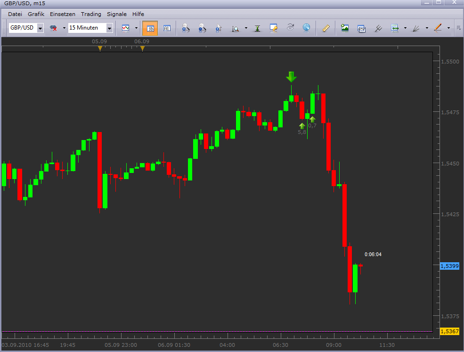Viewport: 464px width, 352px height.
Task: Click the large green down arrow signal
Action: click(291, 77)
